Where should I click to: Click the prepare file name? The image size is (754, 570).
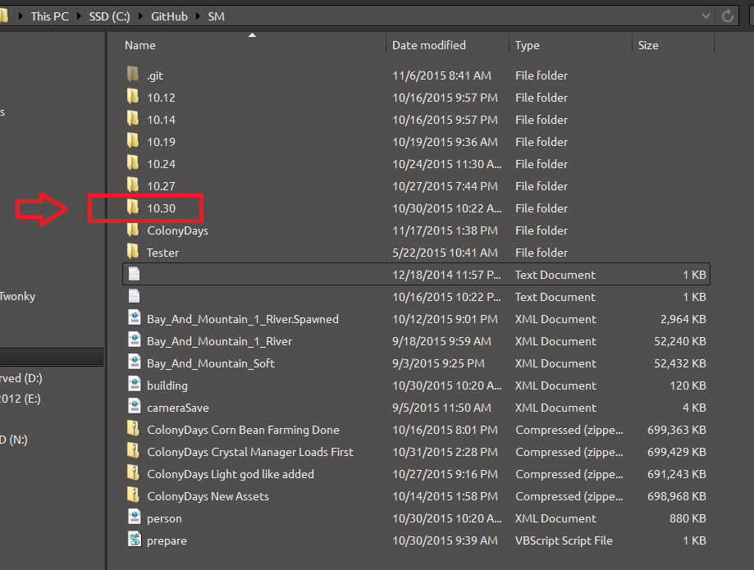167,541
